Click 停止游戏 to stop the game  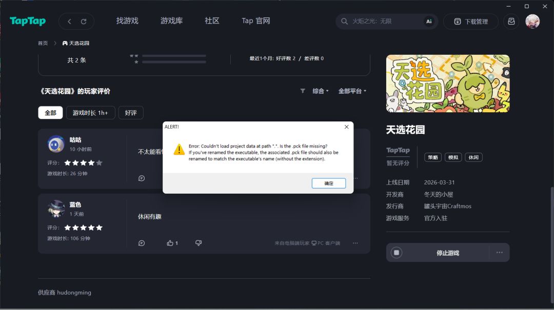(x=448, y=253)
